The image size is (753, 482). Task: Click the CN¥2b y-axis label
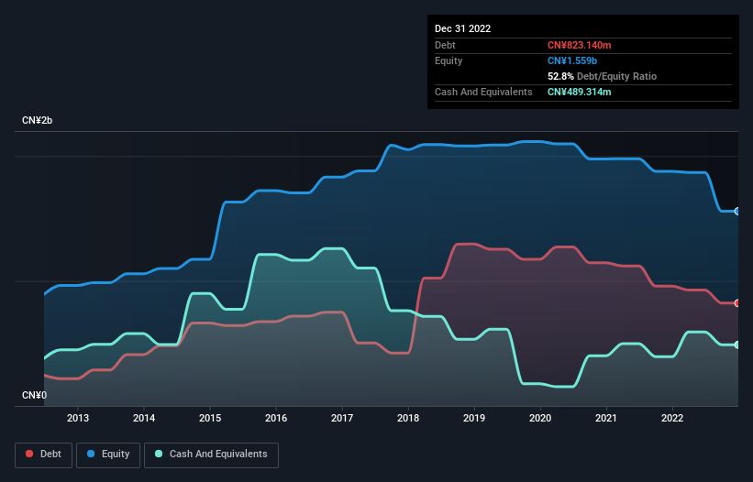[37, 120]
